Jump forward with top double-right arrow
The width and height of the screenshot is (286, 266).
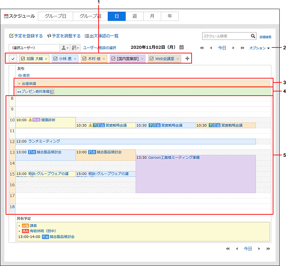pos(242,48)
